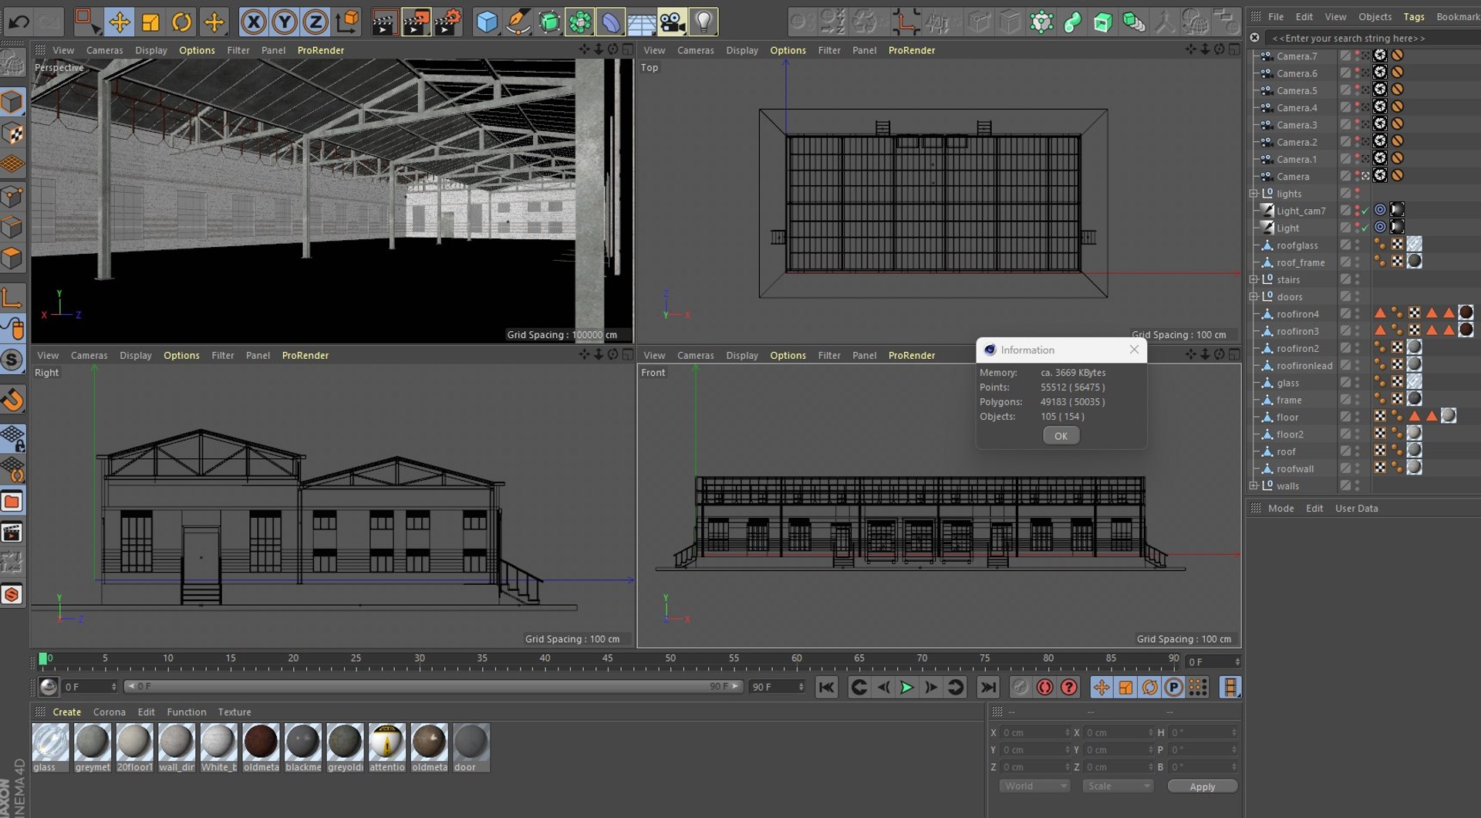Toggle visibility dots for roofglass object
The width and height of the screenshot is (1481, 818).
(1358, 245)
